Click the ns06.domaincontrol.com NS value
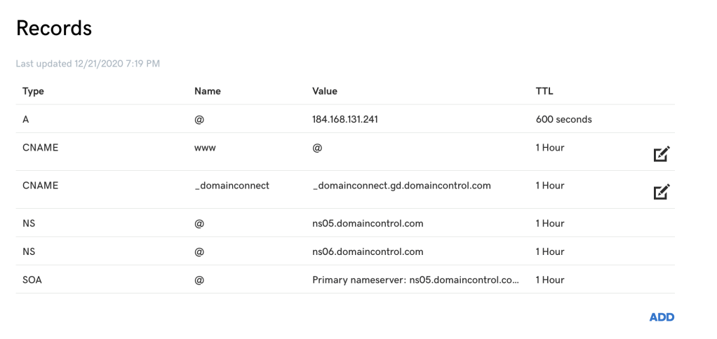The image size is (717, 339). pos(368,251)
